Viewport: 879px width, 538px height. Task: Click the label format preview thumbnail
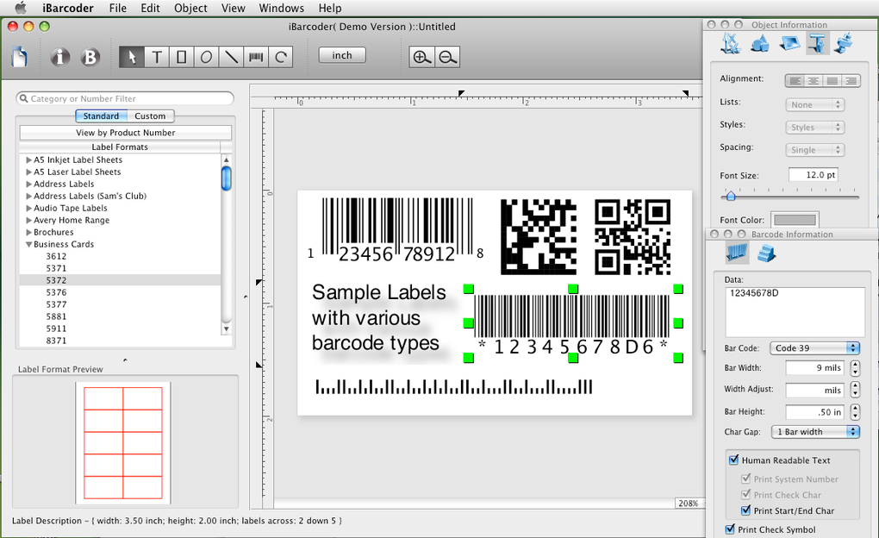click(123, 442)
